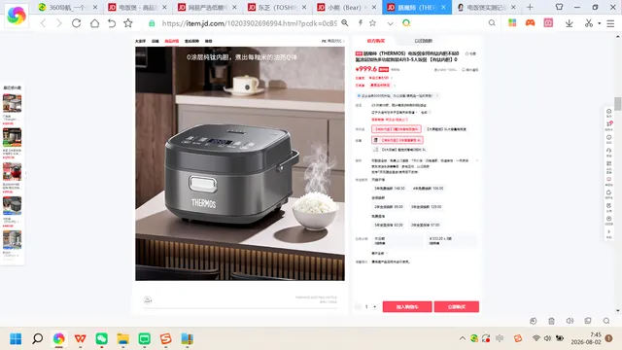Open a new browser tab
Viewport: 622px width, 350px height.
pyautogui.click(x=530, y=7)
